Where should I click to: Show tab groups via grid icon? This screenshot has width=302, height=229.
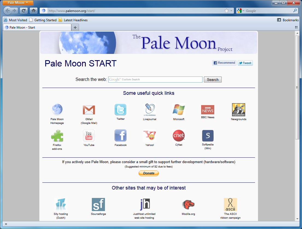coord(296,28)
